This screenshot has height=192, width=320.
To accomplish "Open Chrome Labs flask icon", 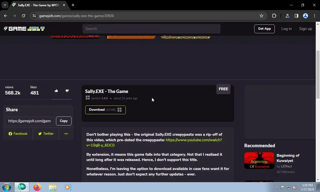I will 287,16.
